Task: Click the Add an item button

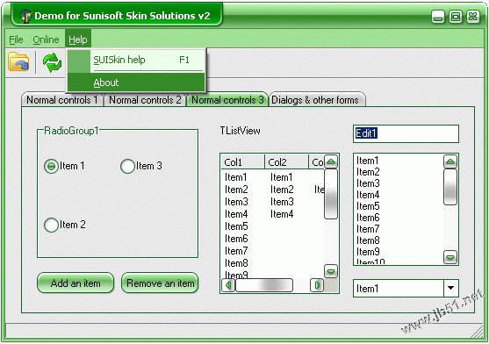Action: (76, 283)
